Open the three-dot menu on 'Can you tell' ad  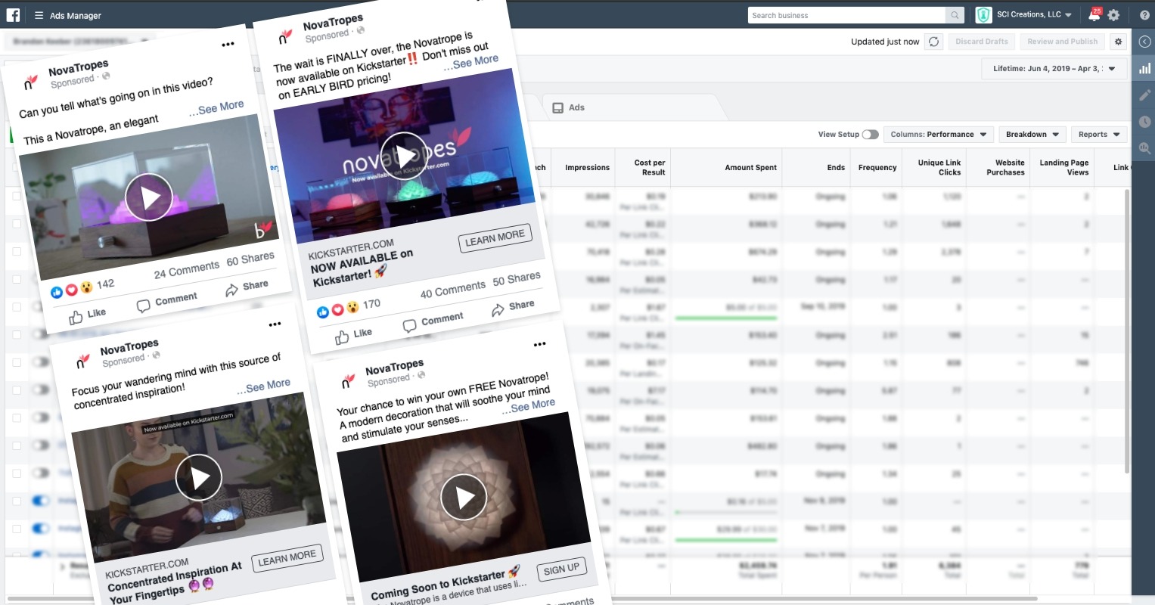(228, 45)
